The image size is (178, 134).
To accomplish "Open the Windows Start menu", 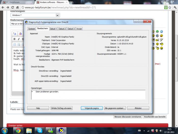I will coord(4,131).
